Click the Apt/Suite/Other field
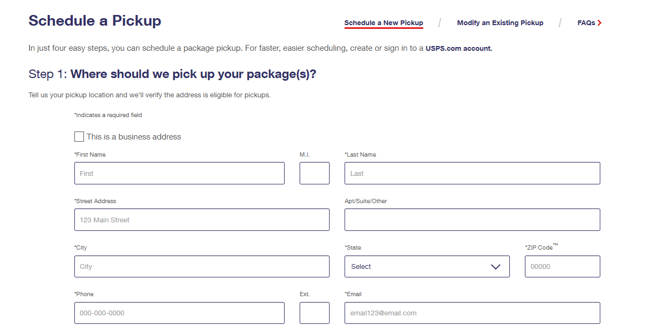This screenshot has height=333, width=649. (x=472, y=220)
